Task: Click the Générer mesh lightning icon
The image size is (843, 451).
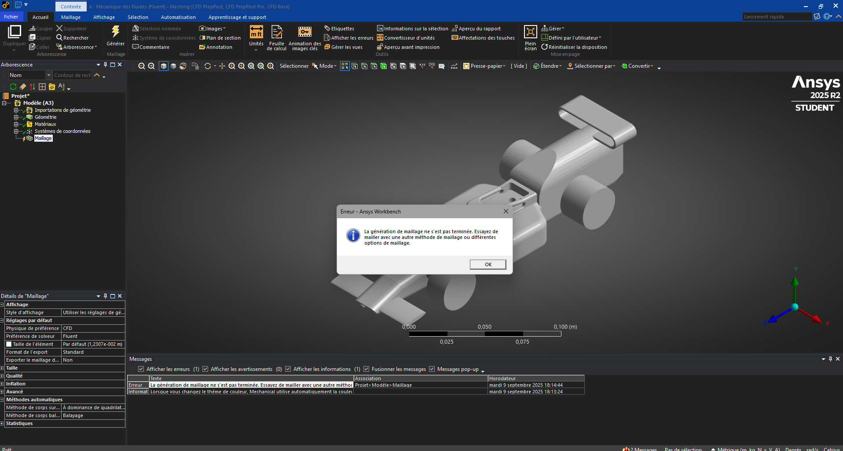Action: [115, 32]
